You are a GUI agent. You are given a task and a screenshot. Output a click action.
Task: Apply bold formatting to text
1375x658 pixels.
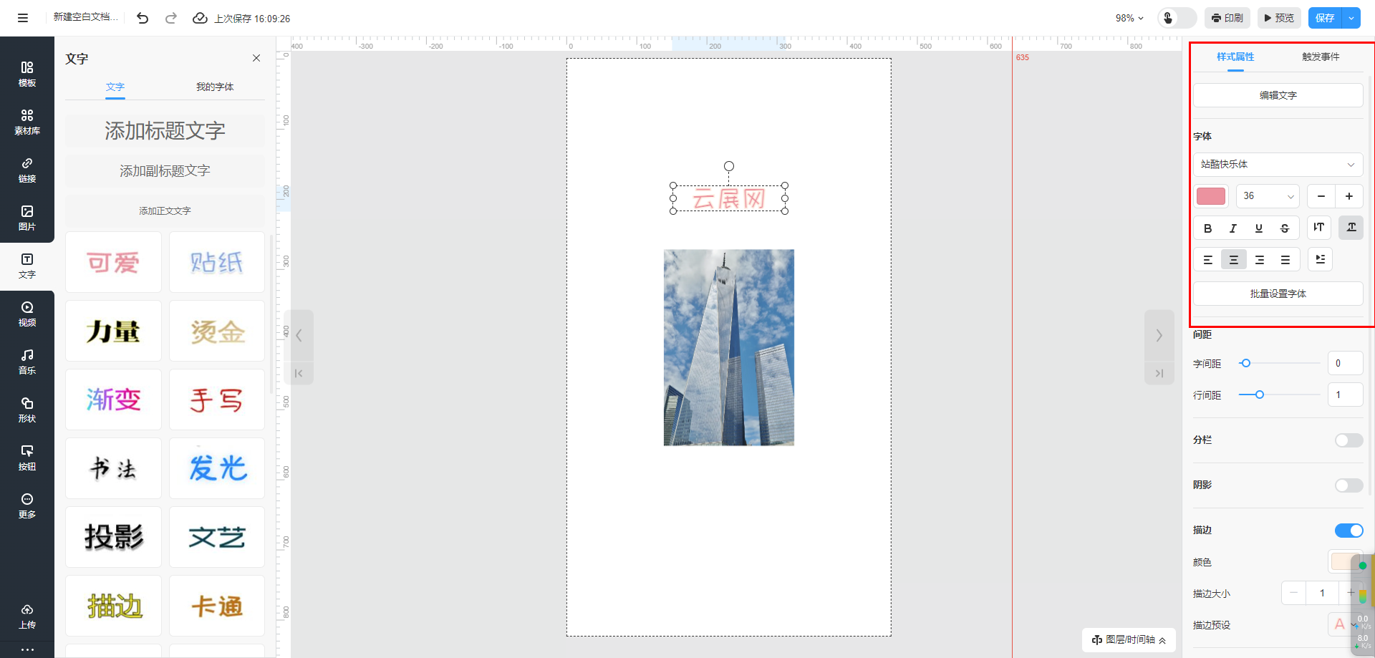[x=1207, y=228]
